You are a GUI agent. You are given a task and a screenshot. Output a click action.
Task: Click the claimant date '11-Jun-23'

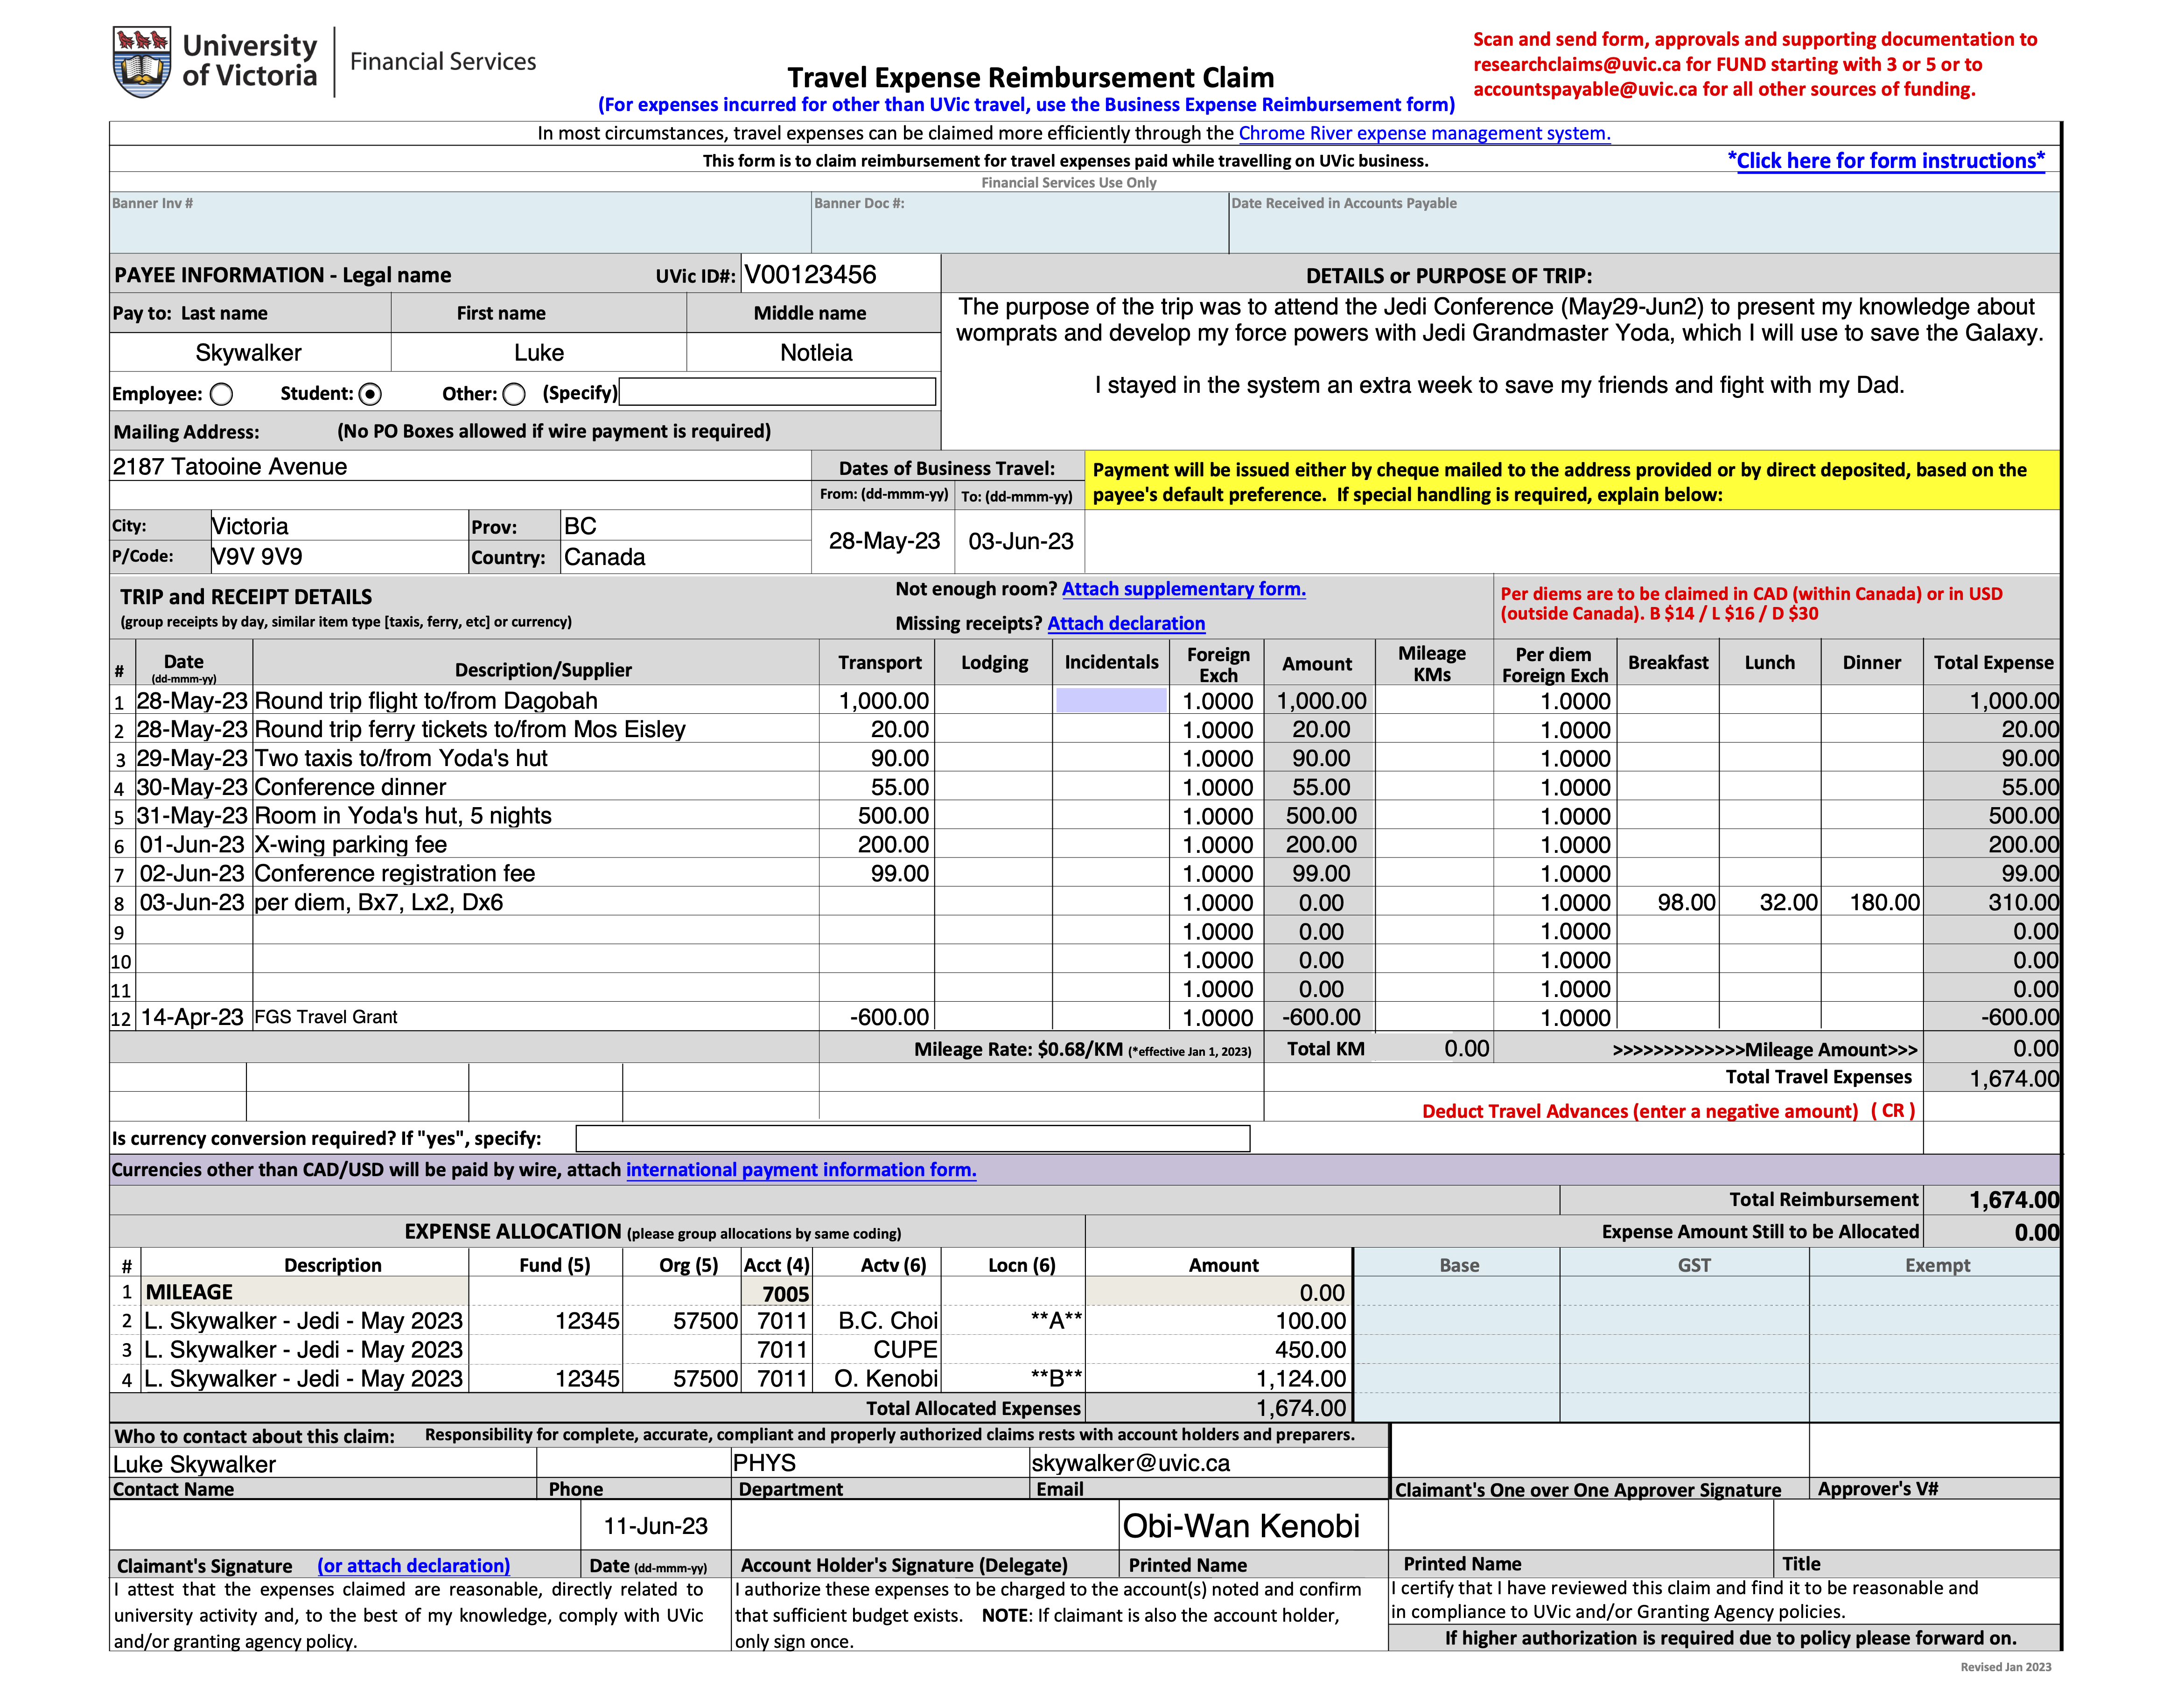(655, 1526)
